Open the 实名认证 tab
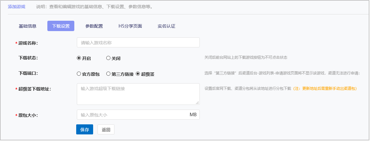Viewport: 370px width, 141px height. [x=166, y=26]
